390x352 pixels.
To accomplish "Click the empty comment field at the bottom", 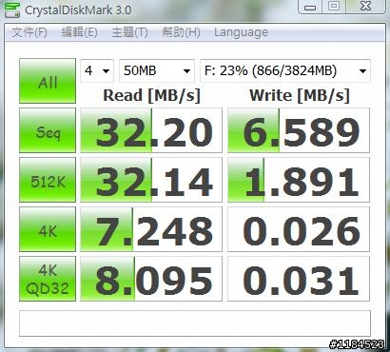I will click(195, 323).
